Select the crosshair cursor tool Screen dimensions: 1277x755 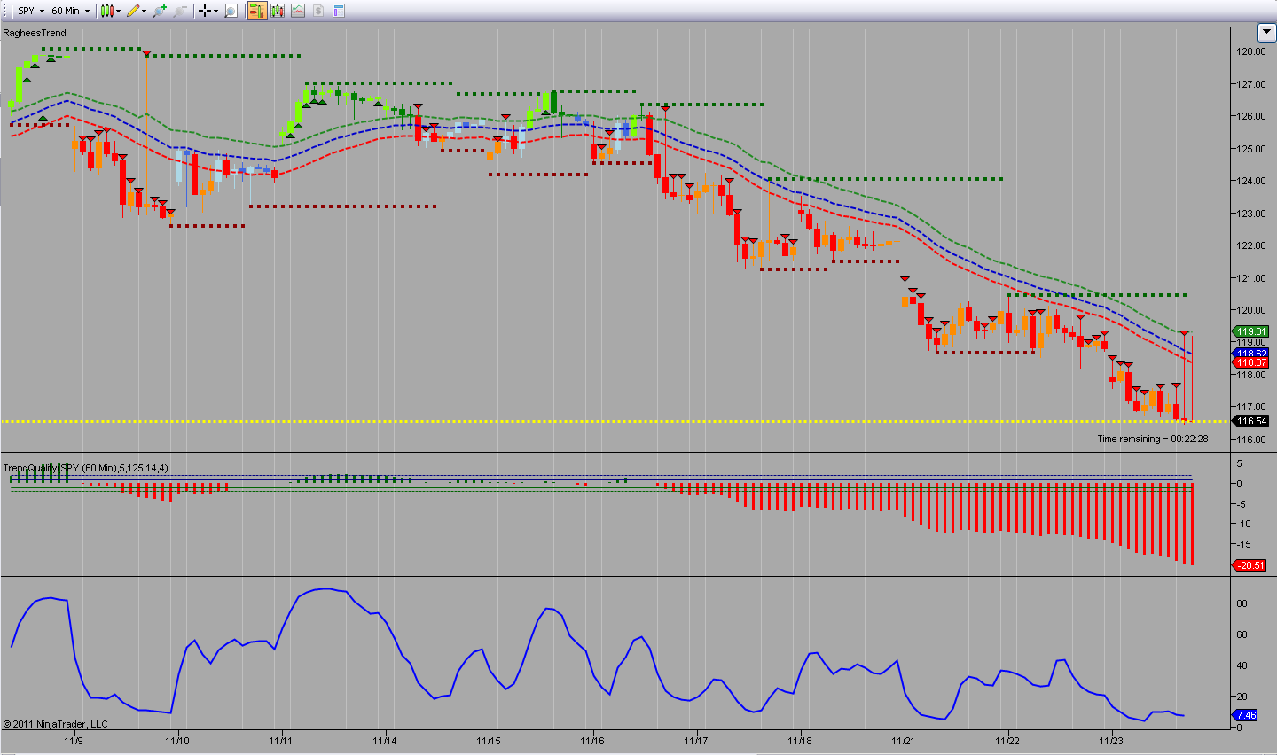point(205,11)
